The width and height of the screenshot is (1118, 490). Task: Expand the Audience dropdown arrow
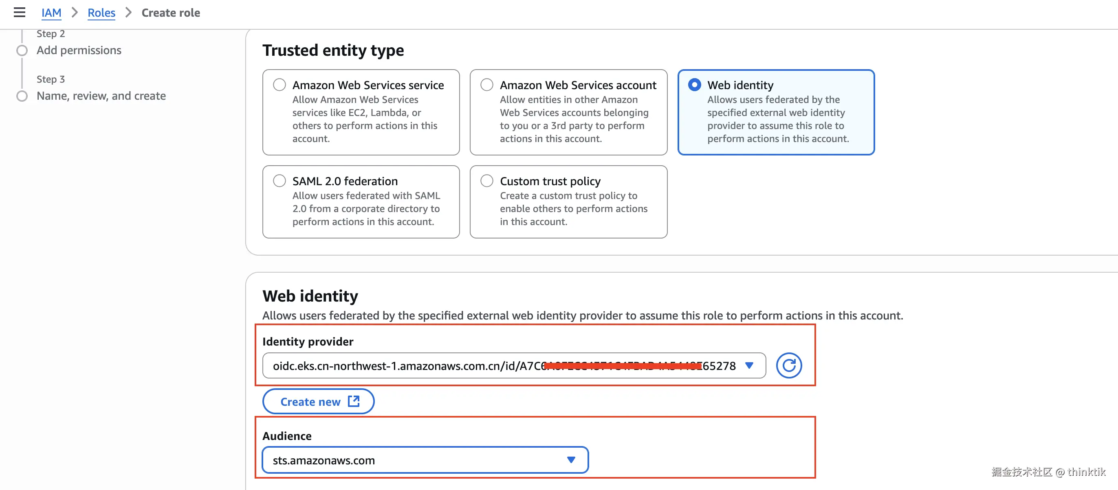[x=571, y=459]
